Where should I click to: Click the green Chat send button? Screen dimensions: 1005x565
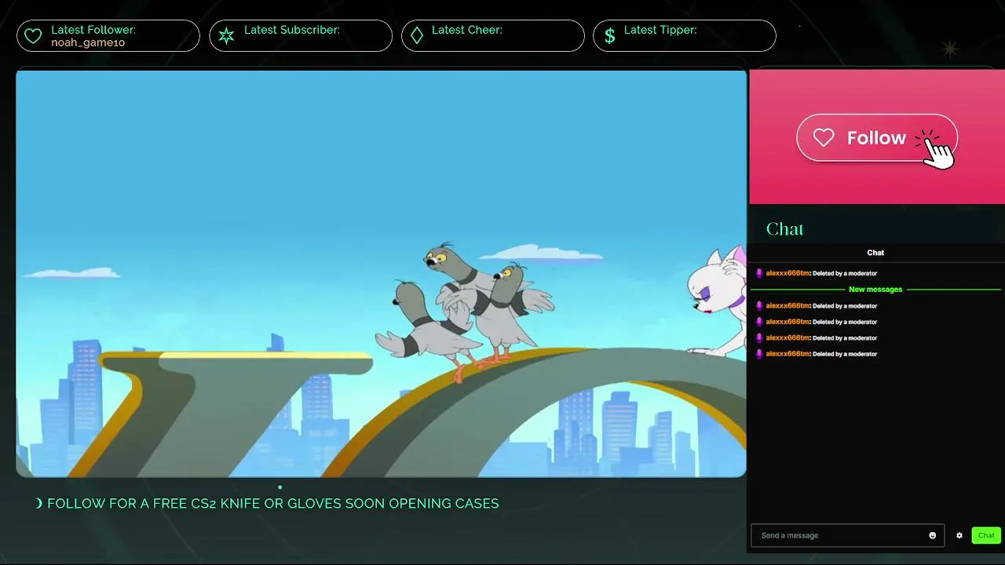[986, 535]
